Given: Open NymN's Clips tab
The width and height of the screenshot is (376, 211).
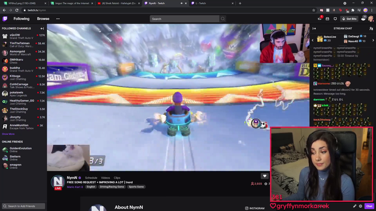Looking at the screenshot, I should (117, 178).
